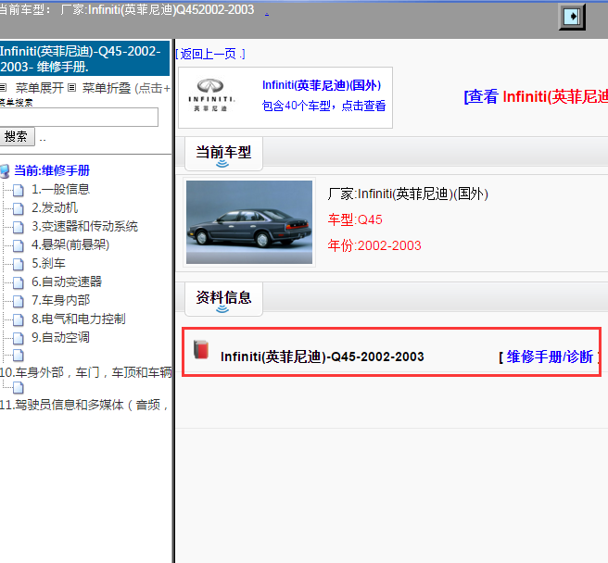
Task: Collapse all menus with 菜单折叠
Action: [107, 88]
